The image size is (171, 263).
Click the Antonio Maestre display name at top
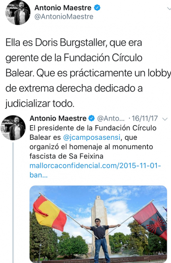[x=63, y=8]
